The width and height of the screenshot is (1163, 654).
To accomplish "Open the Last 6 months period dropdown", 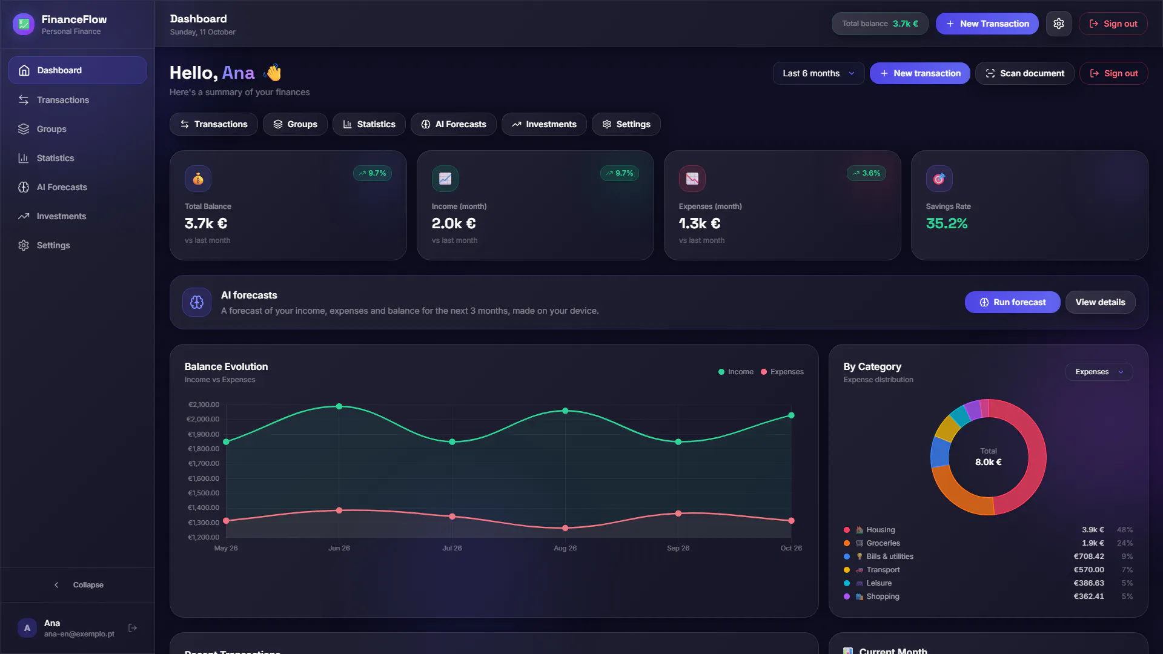I will point(818,73).
